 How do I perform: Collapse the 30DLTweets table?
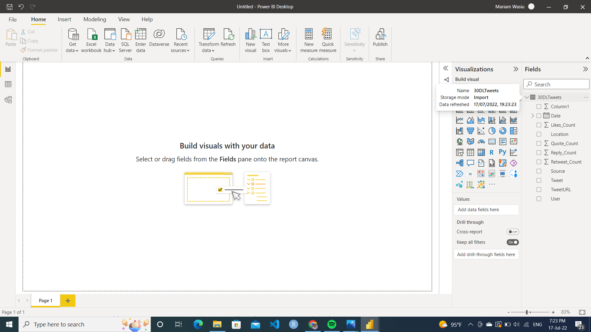tap(527, 97)
